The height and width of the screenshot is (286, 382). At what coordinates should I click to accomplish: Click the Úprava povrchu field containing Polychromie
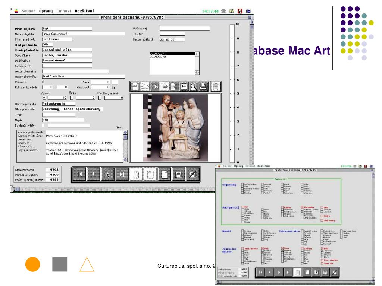pos(59,104)
